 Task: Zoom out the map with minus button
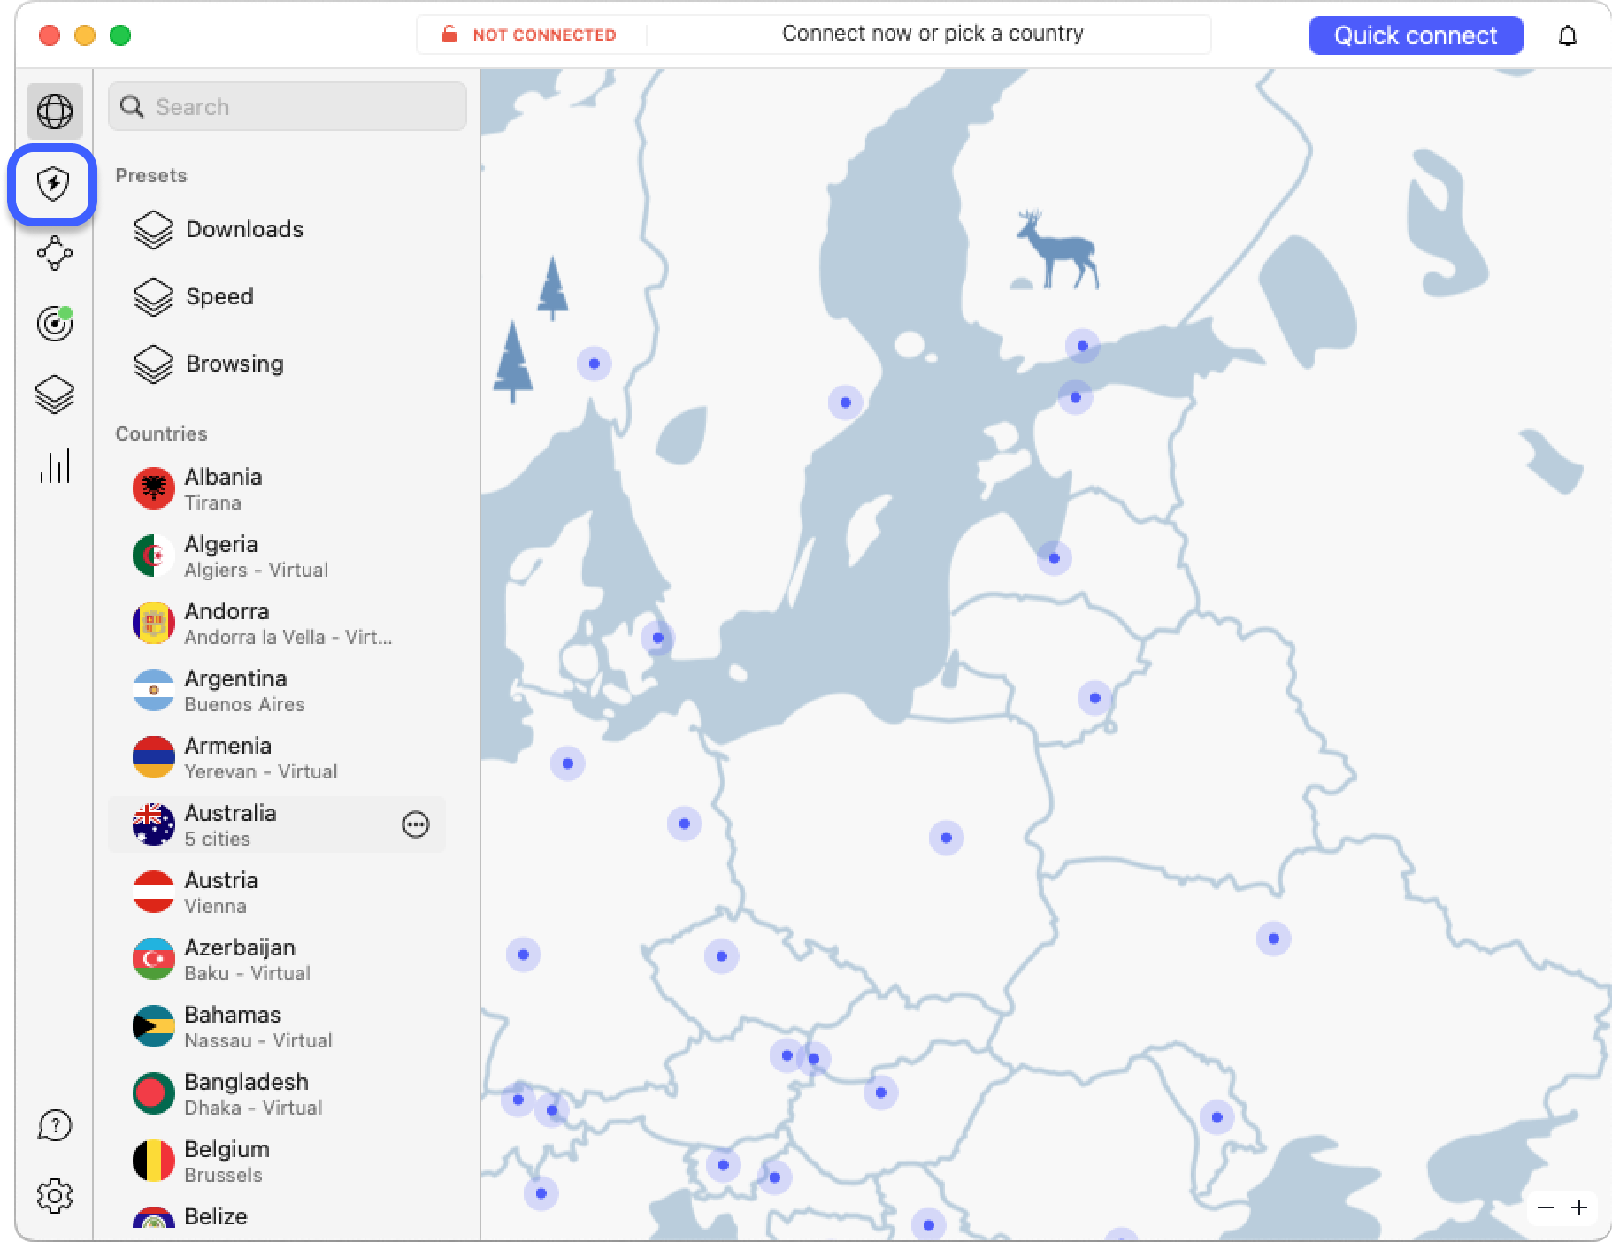tap(1546, 1207)
